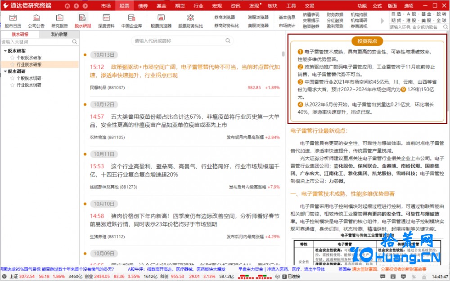This screenshot has height=281, width=450.
Task: Open 机构调研 toolbar link
Action: pyautogui.click(x=359, y=20)
